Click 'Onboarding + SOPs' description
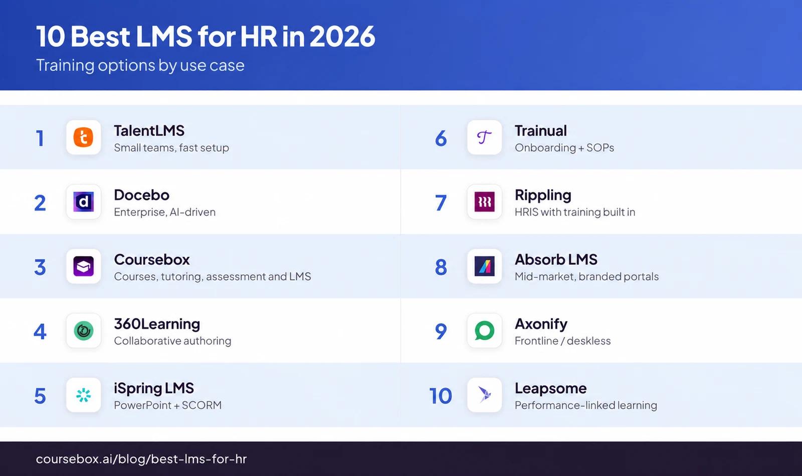Image resolution: width=802 pixels, height=476 pixels. pos(564,148)
